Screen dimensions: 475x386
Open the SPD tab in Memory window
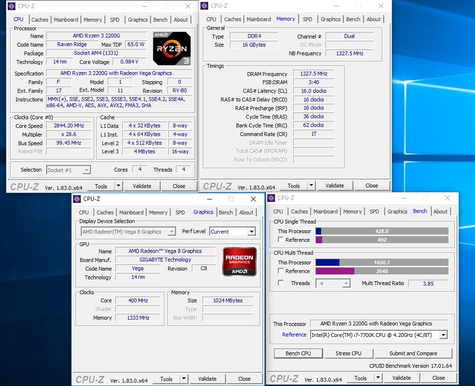tap(308, 19)
